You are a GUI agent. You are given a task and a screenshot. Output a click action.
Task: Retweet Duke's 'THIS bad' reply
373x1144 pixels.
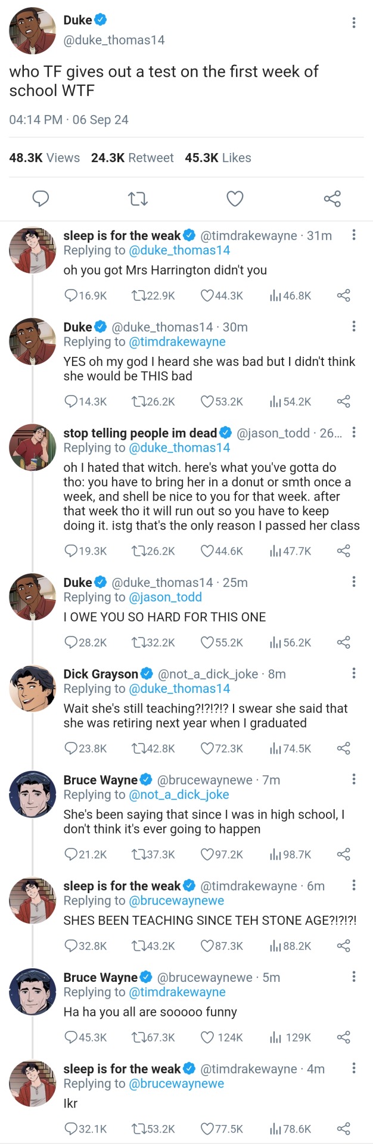138,402
